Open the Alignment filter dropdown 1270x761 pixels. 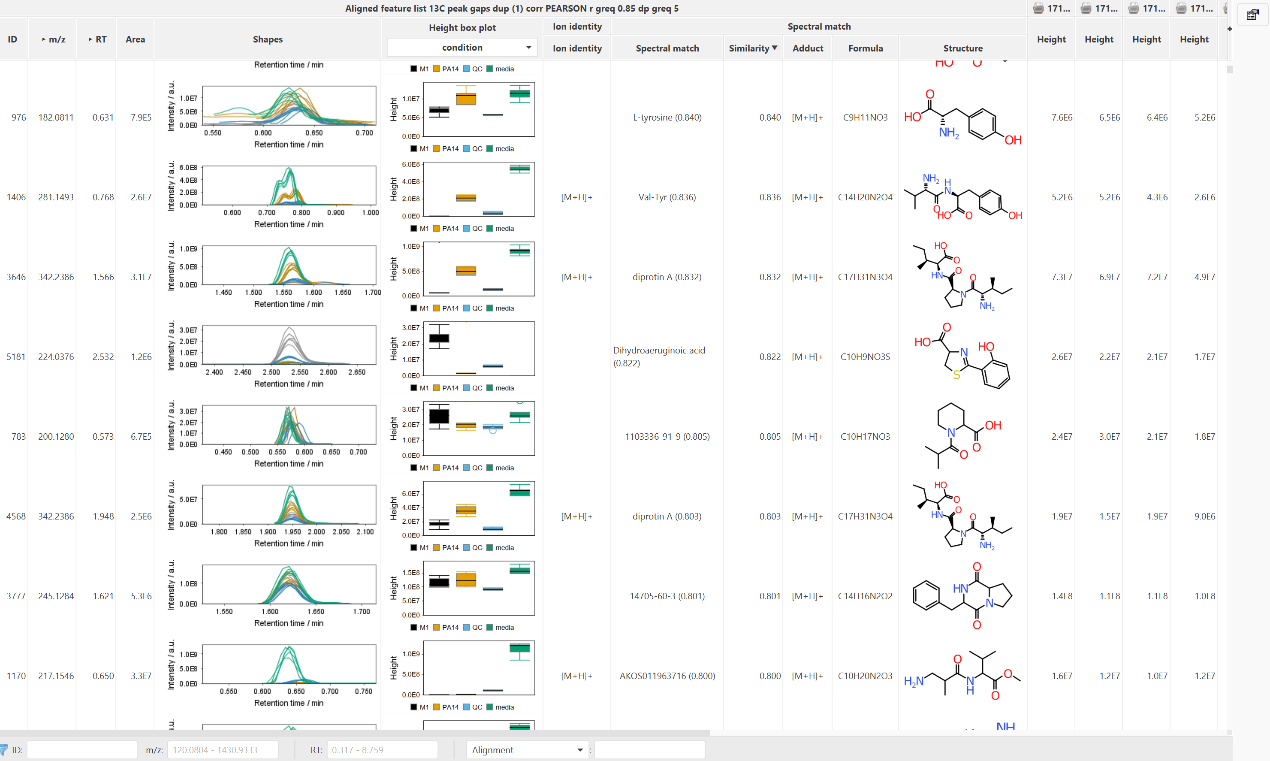click(x=527, y=750)
